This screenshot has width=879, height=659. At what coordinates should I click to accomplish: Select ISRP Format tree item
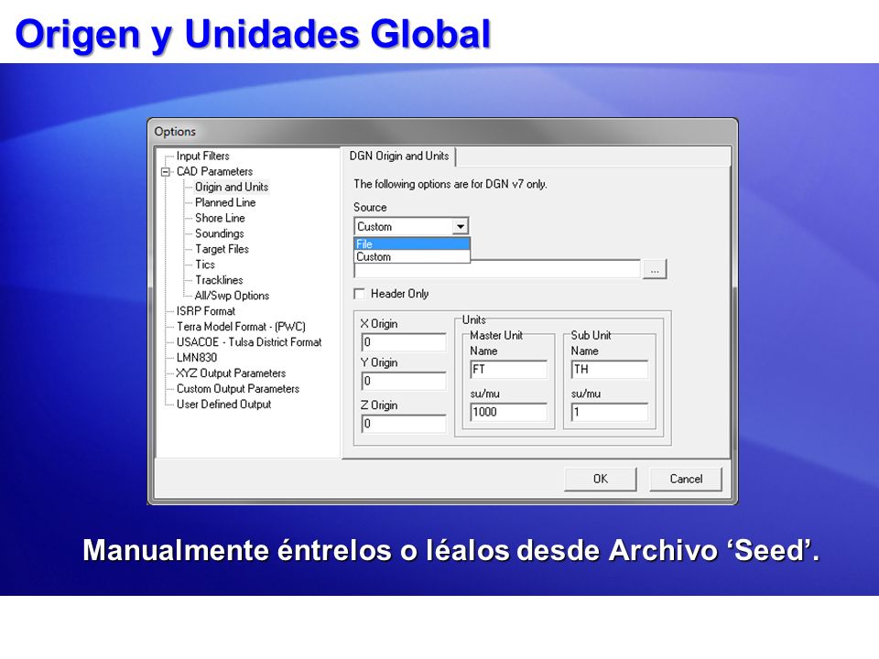pyautogui.click(x=206, y=311)
